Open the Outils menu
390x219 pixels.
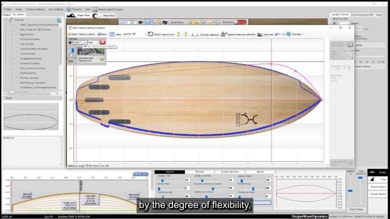point(19,9)
